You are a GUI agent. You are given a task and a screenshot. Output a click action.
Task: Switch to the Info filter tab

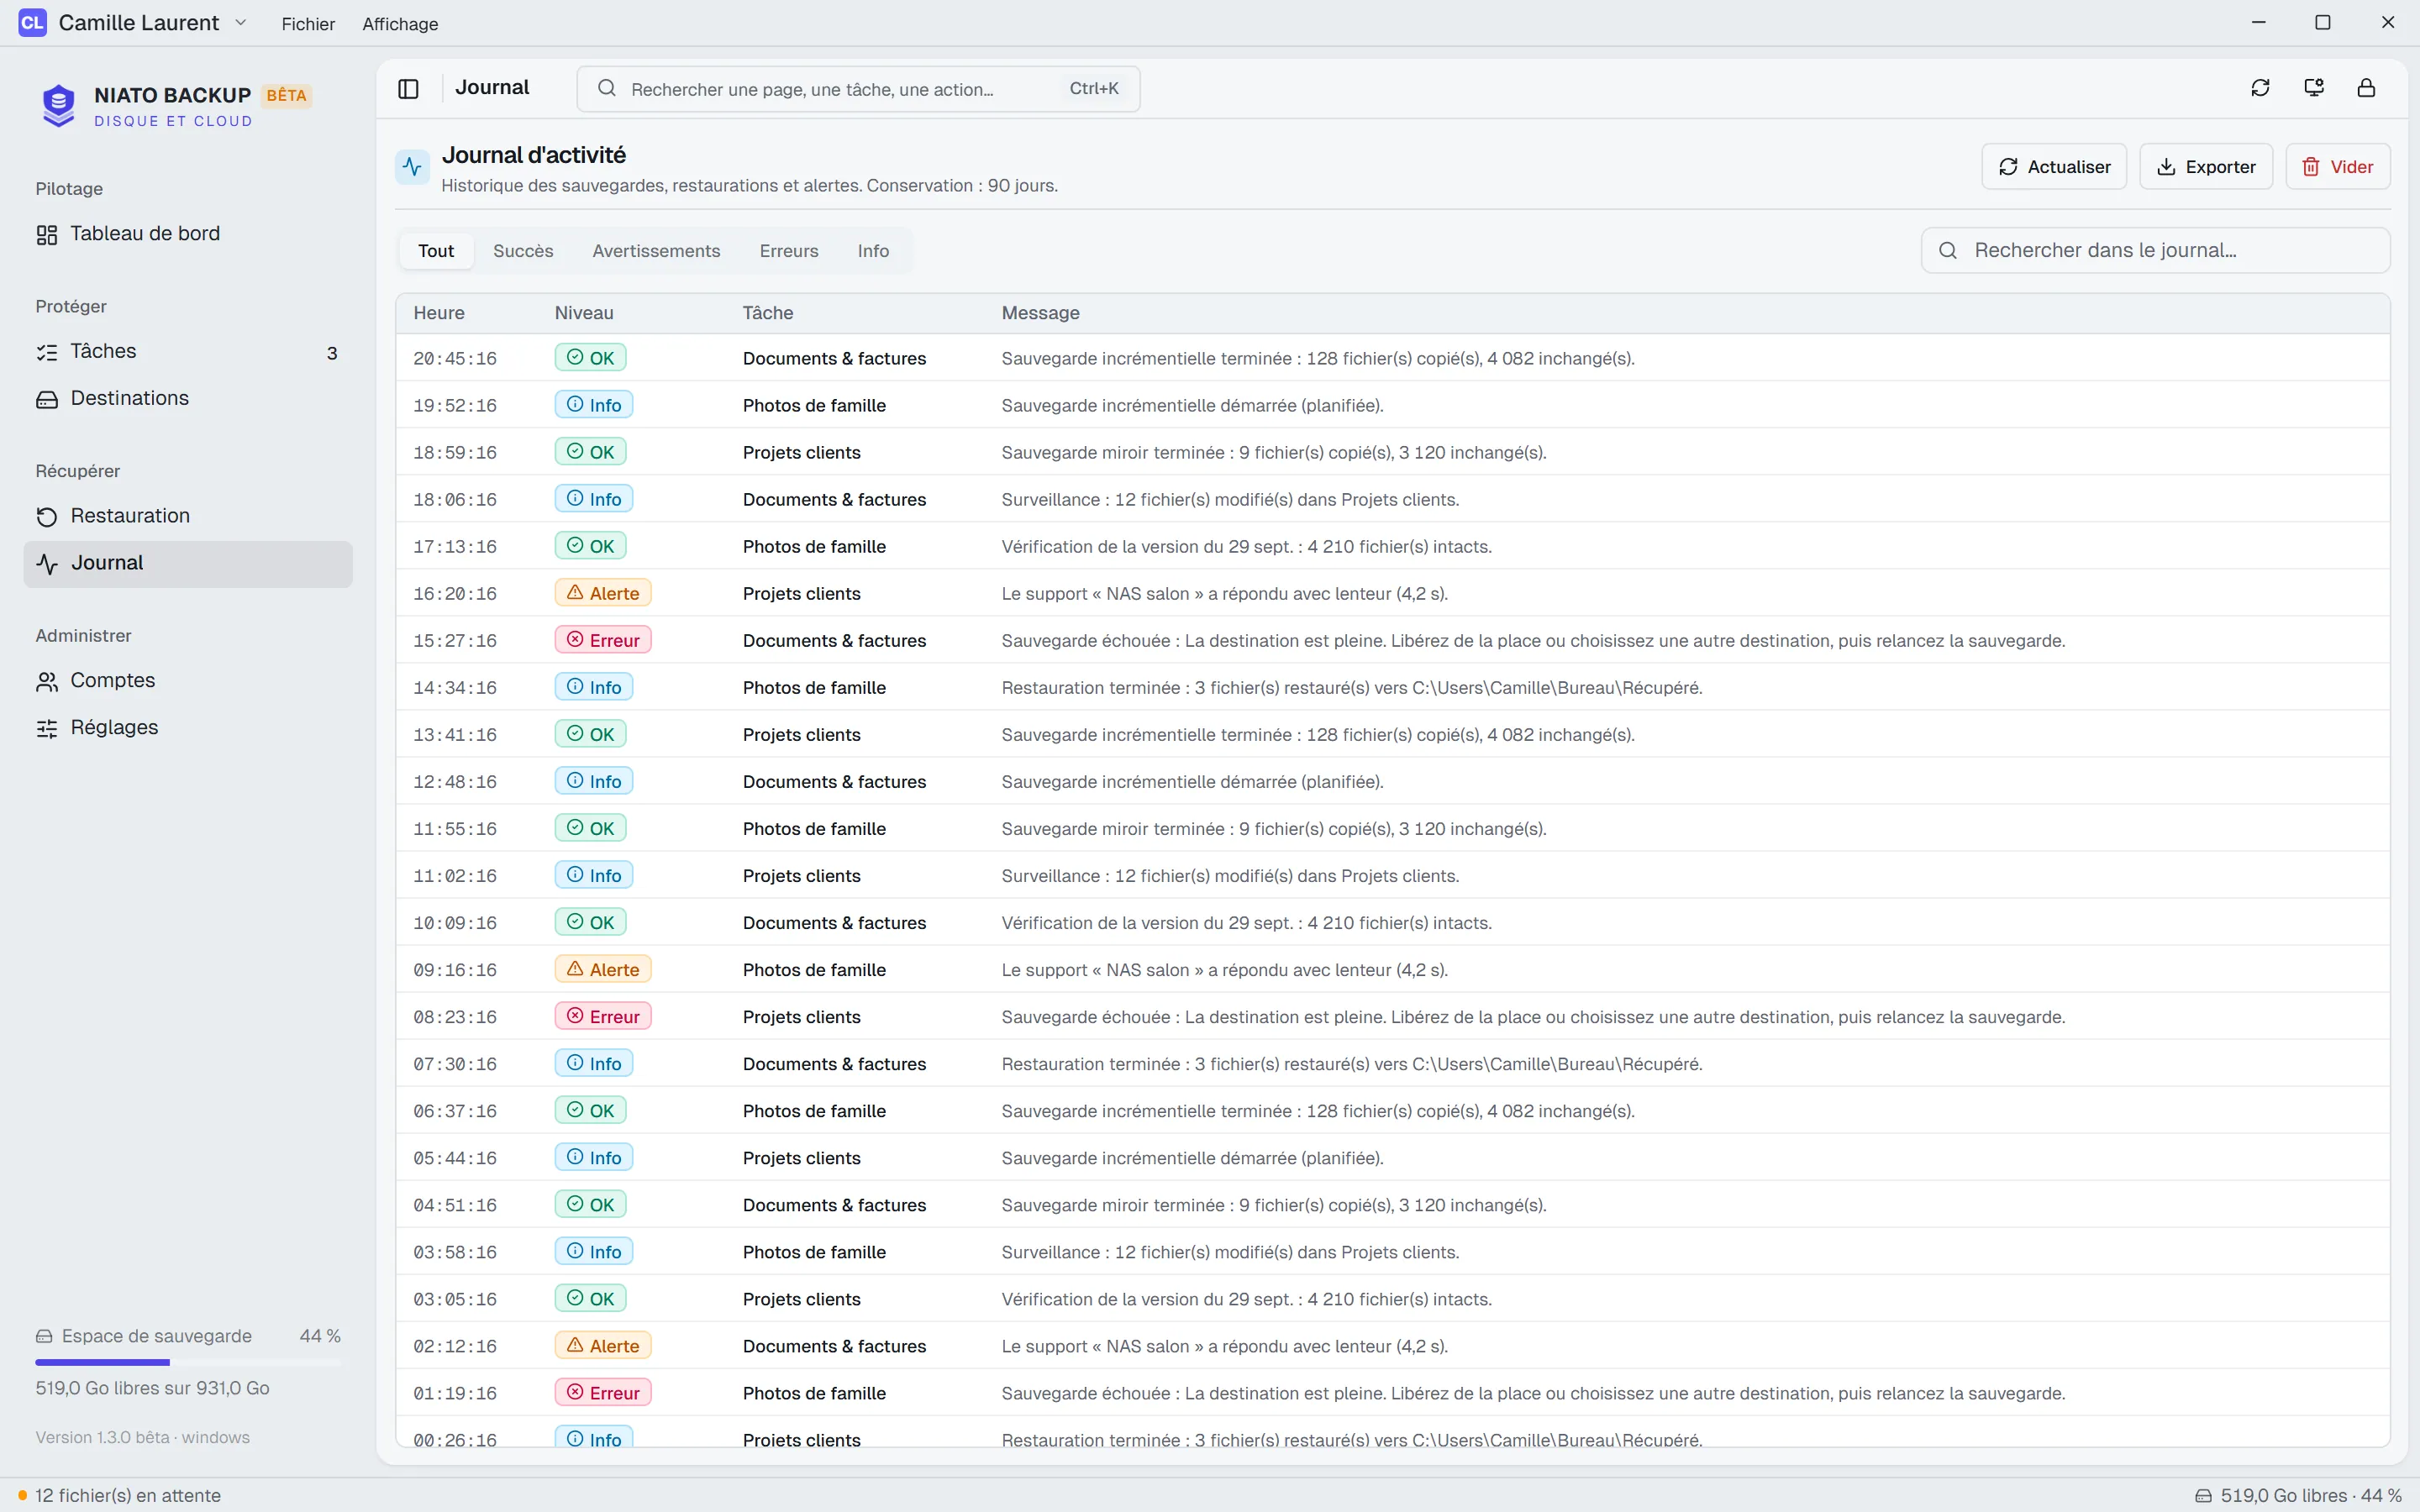(x=873, y=251)
